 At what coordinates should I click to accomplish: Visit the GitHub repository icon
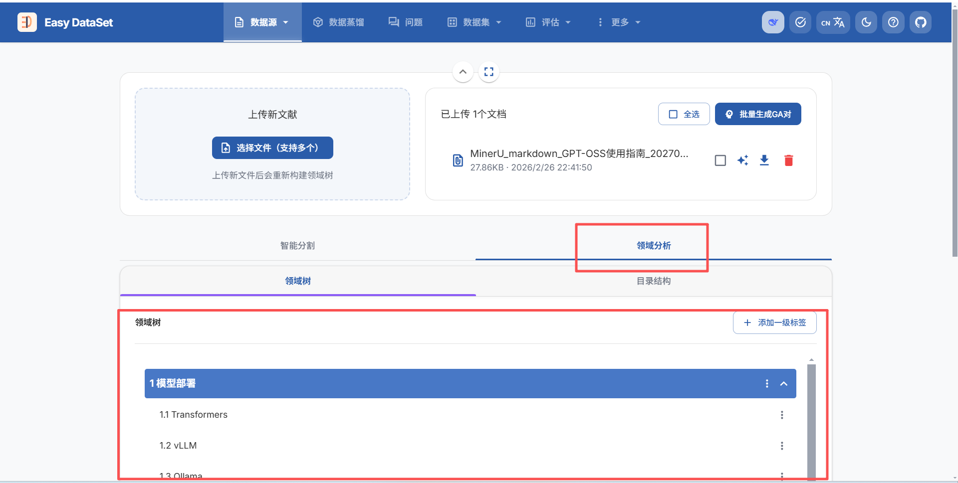(x=921, y=22)
